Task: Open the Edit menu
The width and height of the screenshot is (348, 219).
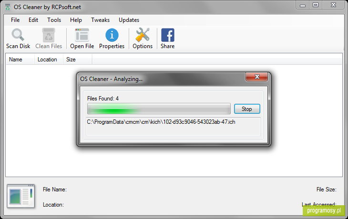Action: [33, 20]
